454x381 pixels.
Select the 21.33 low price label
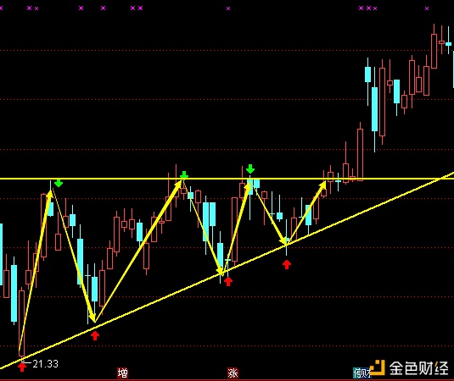tap(46, 364)
